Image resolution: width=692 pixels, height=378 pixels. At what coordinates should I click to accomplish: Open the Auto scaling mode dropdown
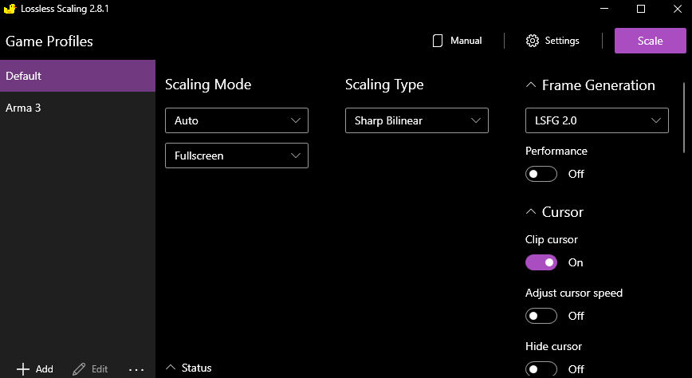(236, 120)
